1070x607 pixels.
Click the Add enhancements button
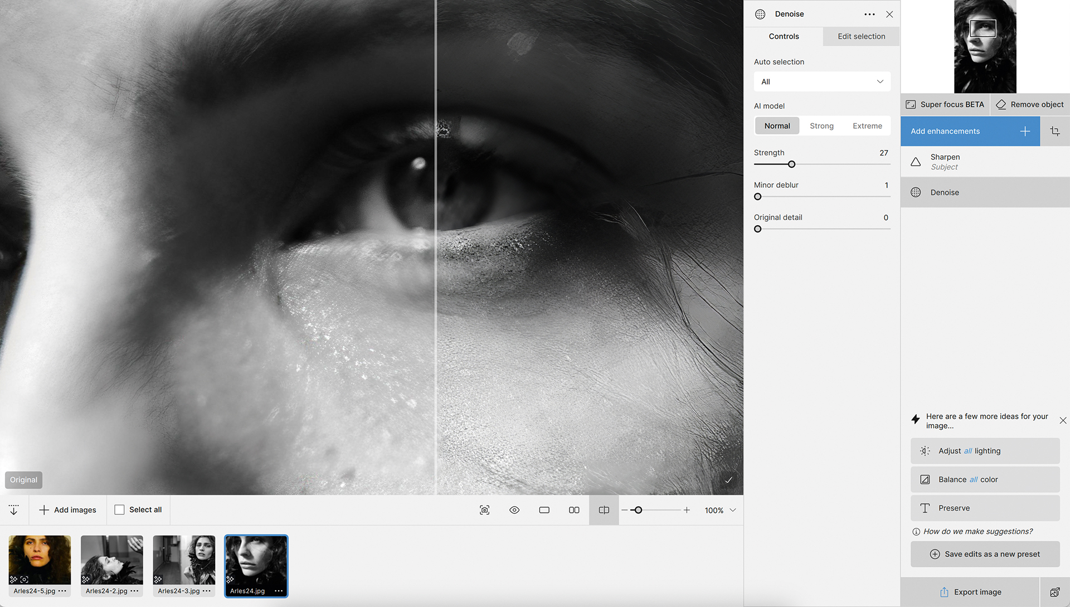pos(970,132)
